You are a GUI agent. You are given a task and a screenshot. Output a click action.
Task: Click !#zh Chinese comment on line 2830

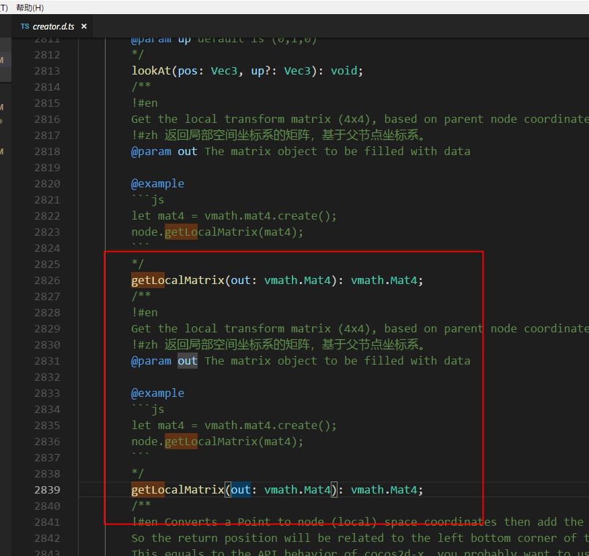(278, 344)
